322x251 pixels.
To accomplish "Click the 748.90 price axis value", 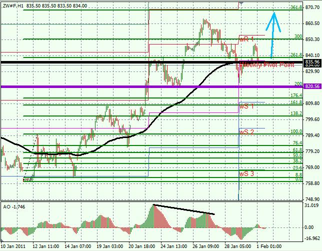I will coord(312,199).
